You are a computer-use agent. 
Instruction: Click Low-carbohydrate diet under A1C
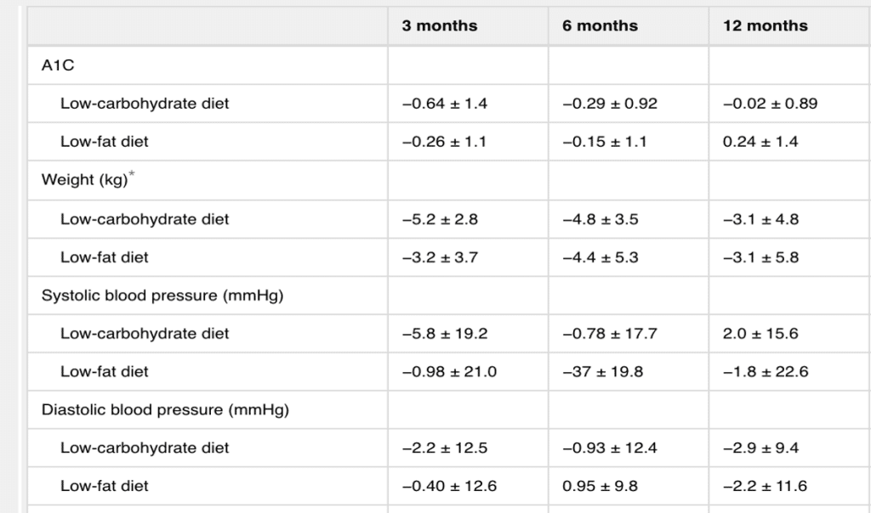click(145, 104)
